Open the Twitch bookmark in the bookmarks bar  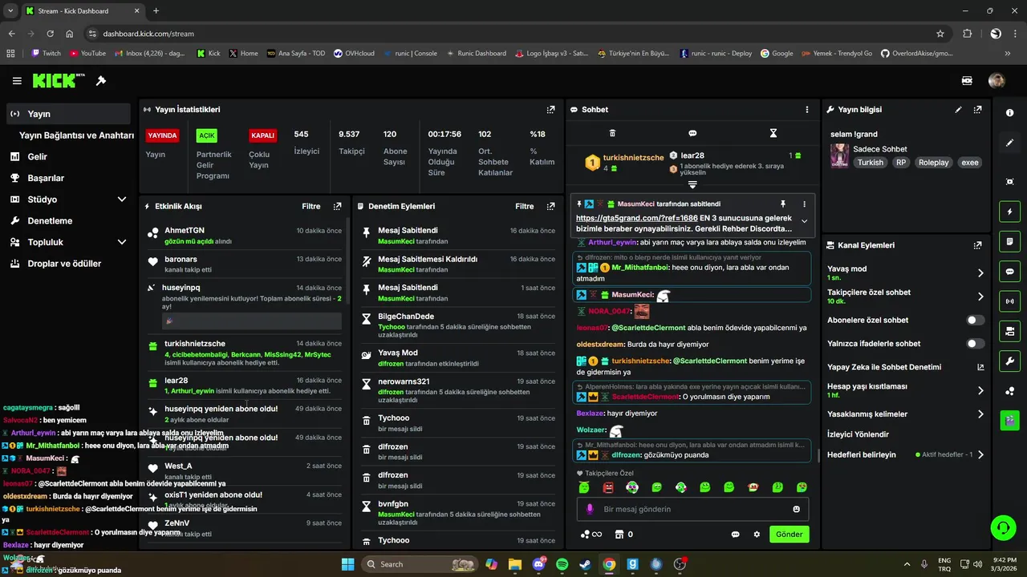(x=46, y=54)
